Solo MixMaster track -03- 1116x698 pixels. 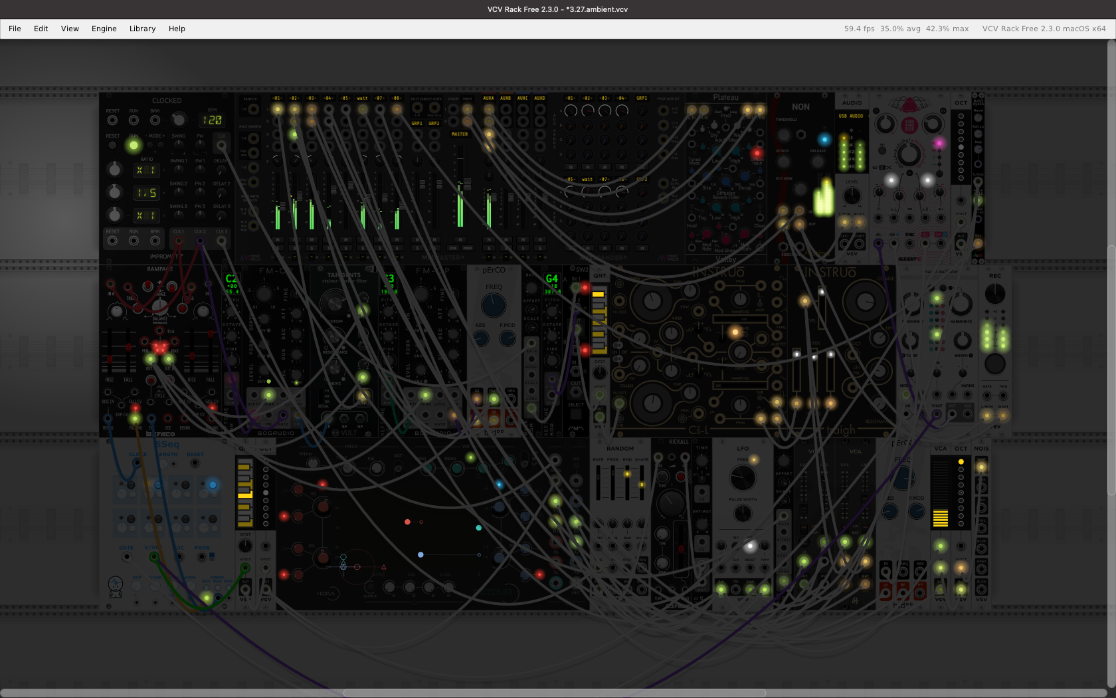pyautogui.click(x=312, y=248)
